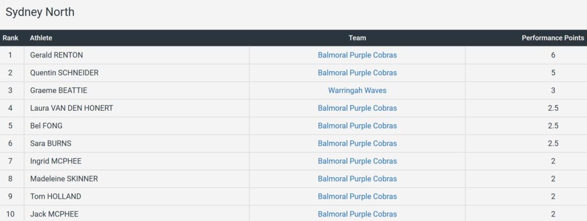Screen dimensions: 587x221
Task: Open team link in Tom HOLLAND's row
Action: pyautogui.click(x=357, y=196)
